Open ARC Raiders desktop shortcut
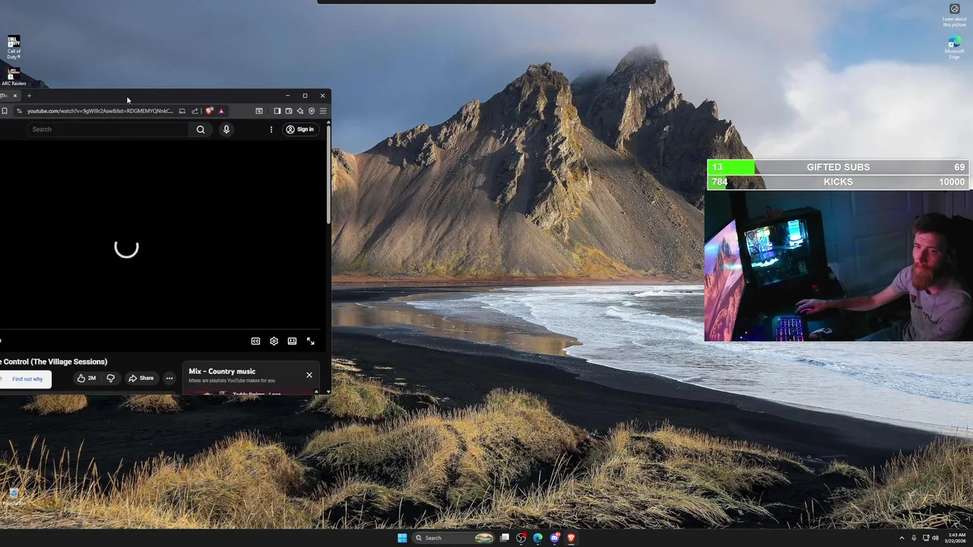 pos(14,76)
